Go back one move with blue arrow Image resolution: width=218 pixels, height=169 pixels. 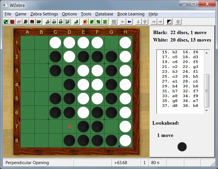pyautogui.click(x=129, y=22)
